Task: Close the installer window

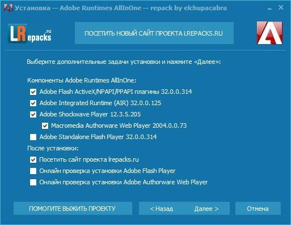Action: coord(281,7)
